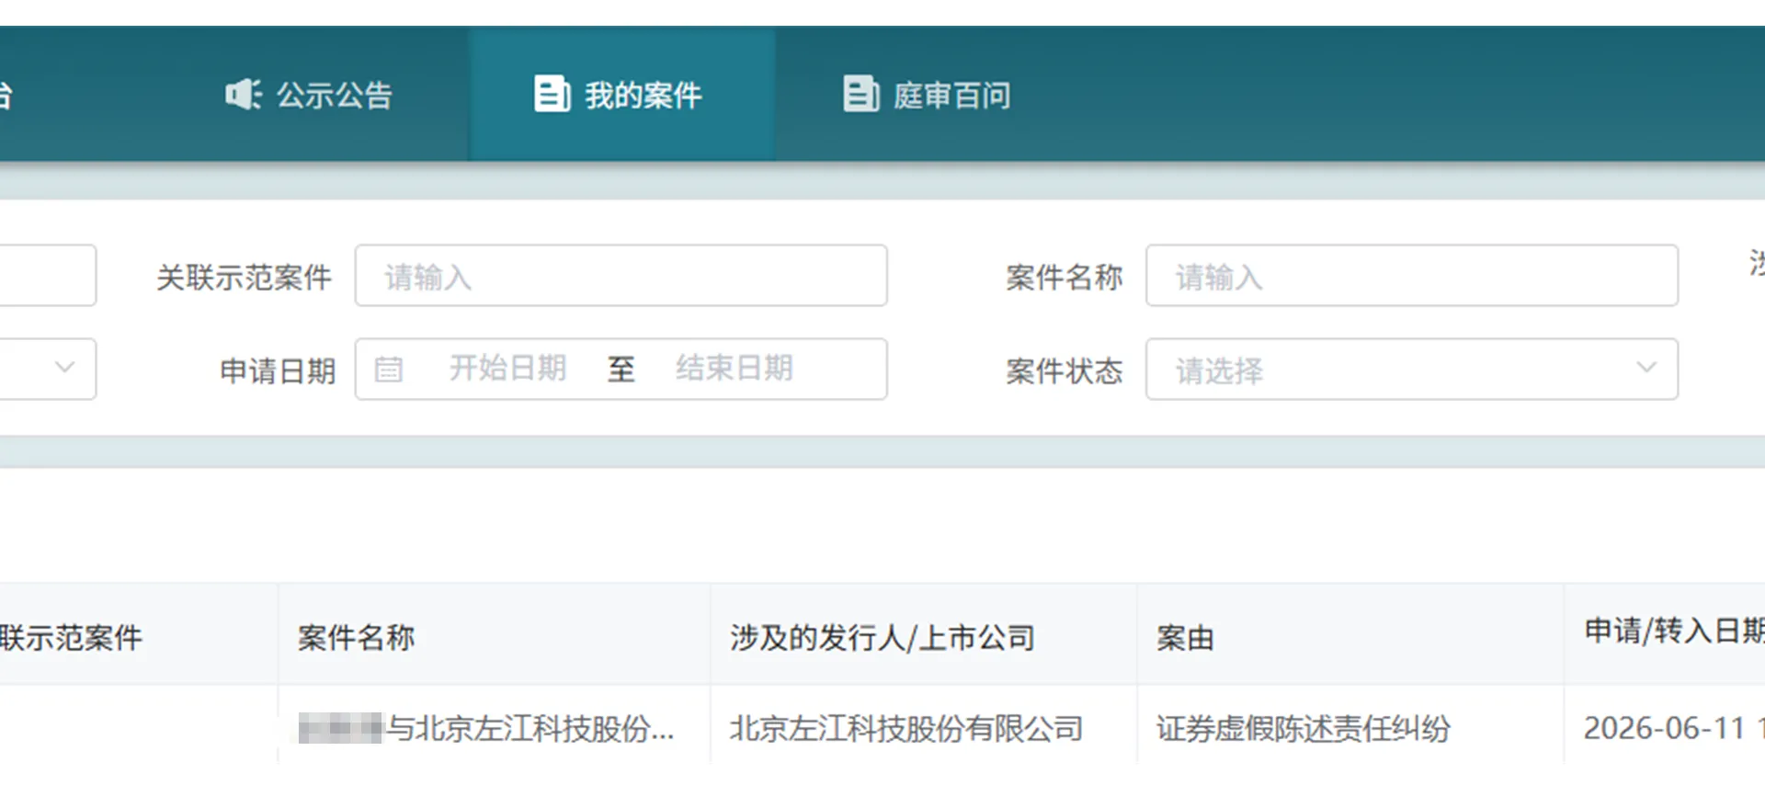
Task: Select the 结束日期 end date field
Action: [x=734, y=369]
